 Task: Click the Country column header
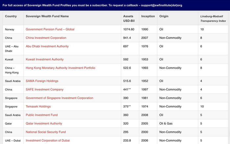click(11, 16)
